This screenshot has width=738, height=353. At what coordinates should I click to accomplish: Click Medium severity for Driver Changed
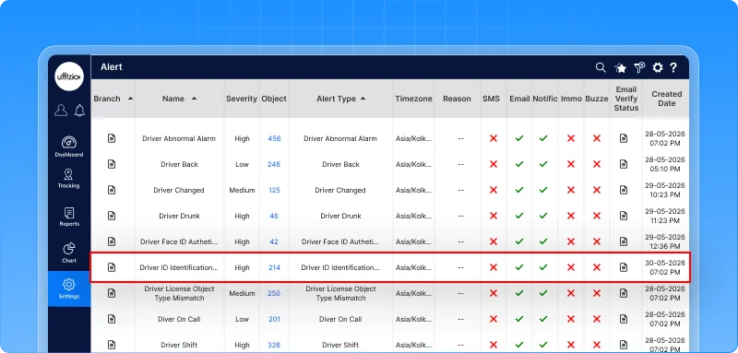(242, 191)
